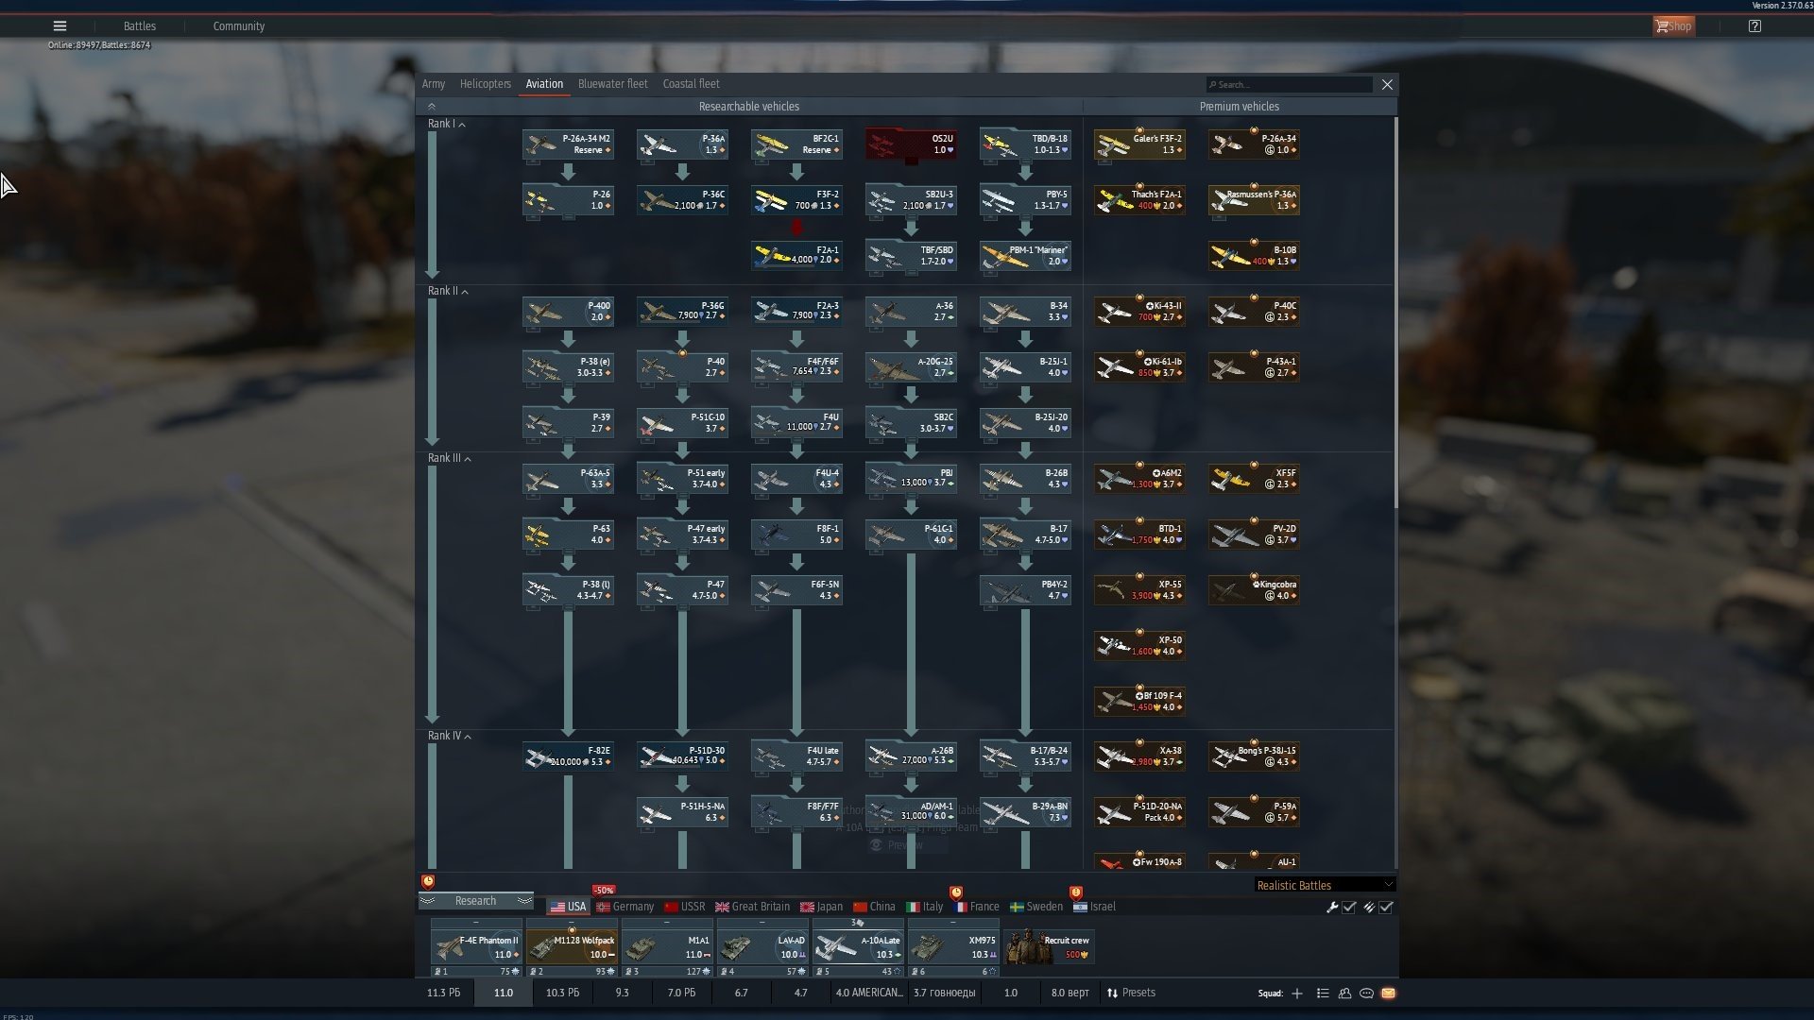1814x1020 pixels.
Task: Select the 4.0 AMERICAN preset
Action: click(868, 994)
